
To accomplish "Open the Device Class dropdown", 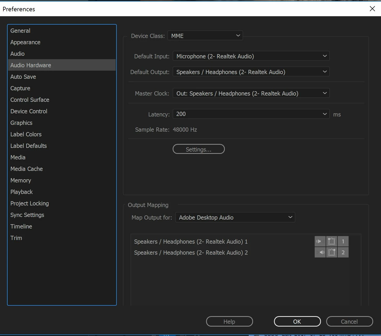I will pyautogui.click(x=205, y=36).
